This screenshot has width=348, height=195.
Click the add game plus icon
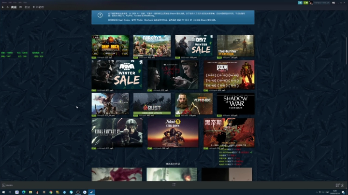tap(4, 185)
